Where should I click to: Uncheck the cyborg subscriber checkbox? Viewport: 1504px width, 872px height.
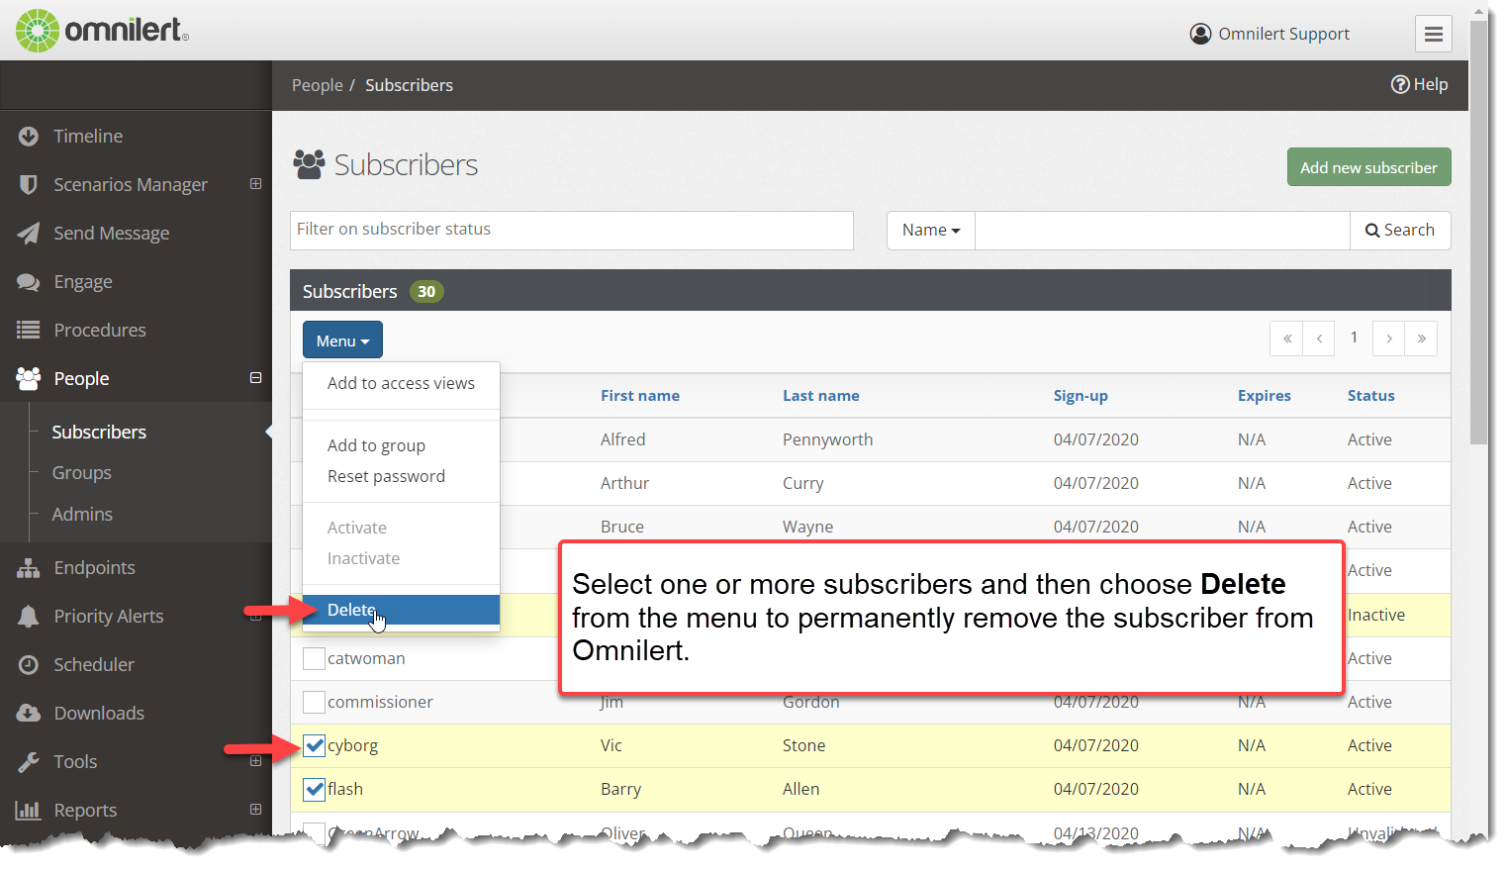pyautogui.click(x=315, y=745)
